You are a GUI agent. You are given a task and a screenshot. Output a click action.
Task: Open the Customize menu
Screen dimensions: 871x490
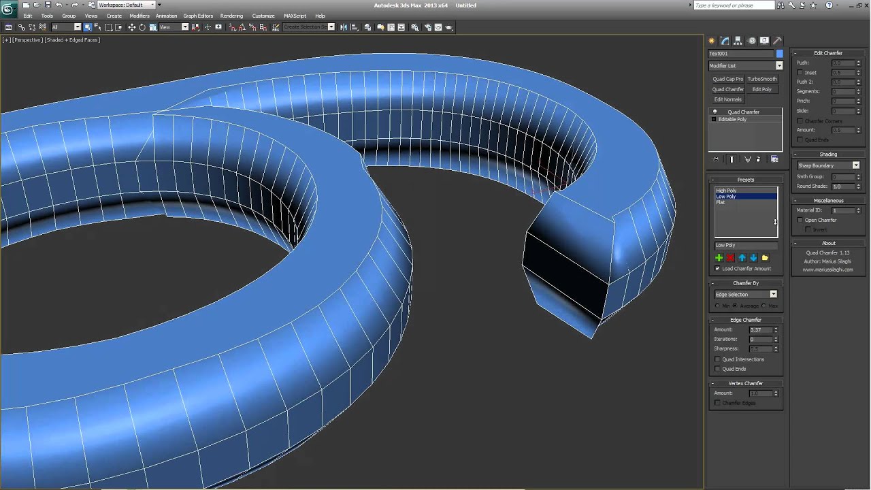pos(263,16)
